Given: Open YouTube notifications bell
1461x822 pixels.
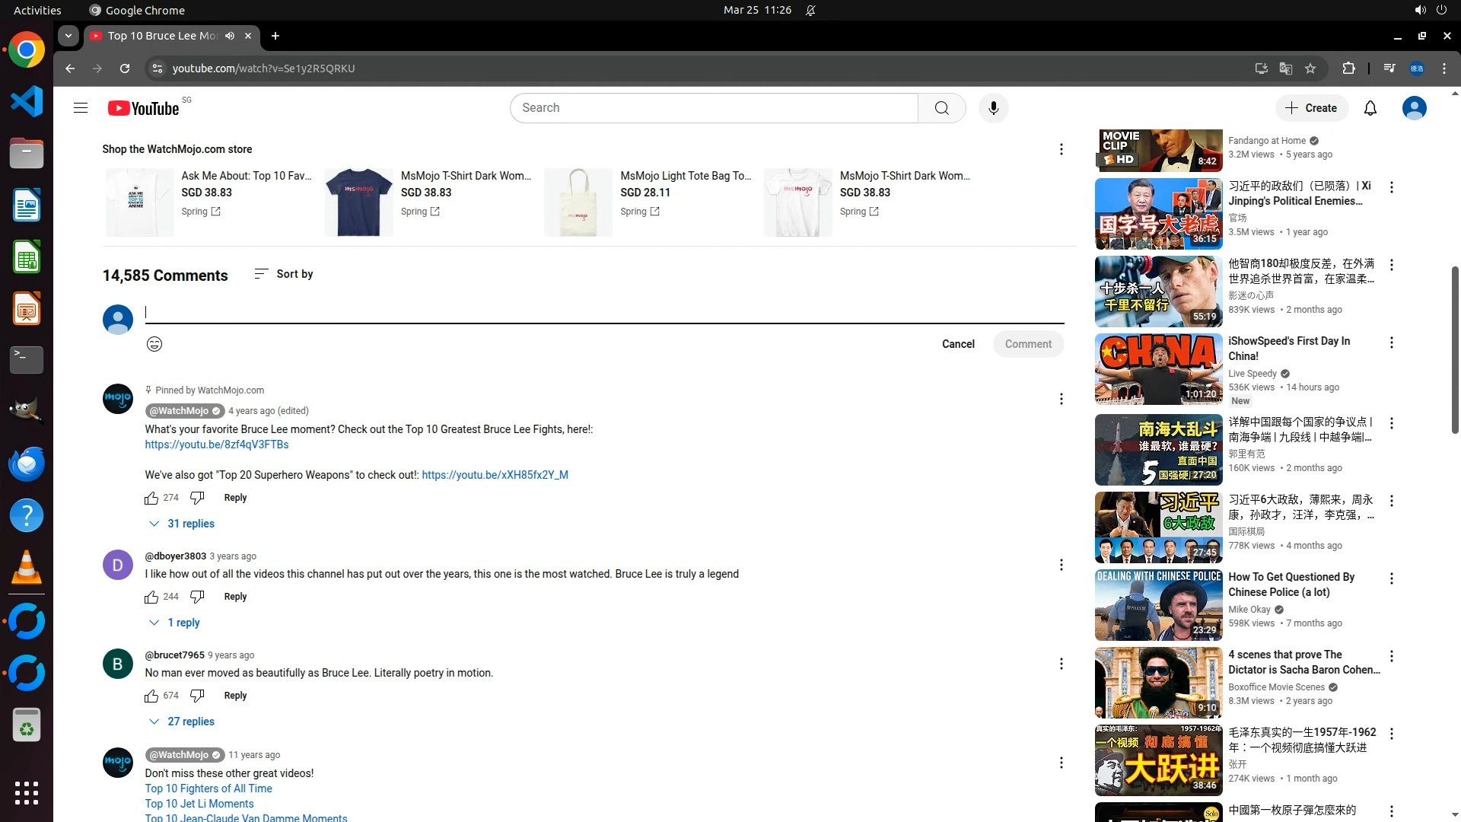Looking at the screenshot, I should click(1370, 108).
